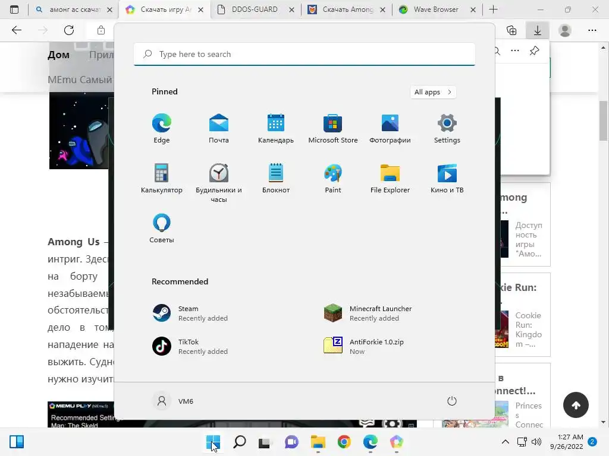
Task: Open a new browser tab
Action: pyautogui.click(x=493, y=9)
